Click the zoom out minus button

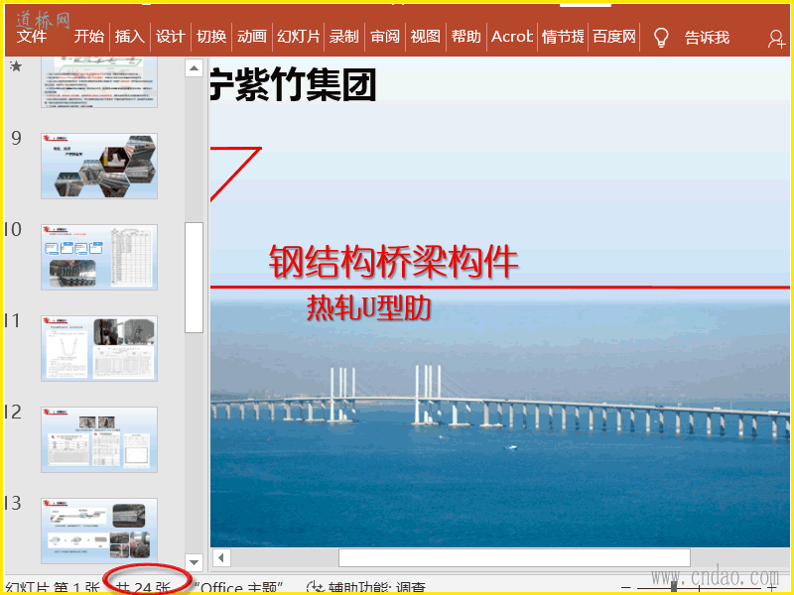pos(626,588)
